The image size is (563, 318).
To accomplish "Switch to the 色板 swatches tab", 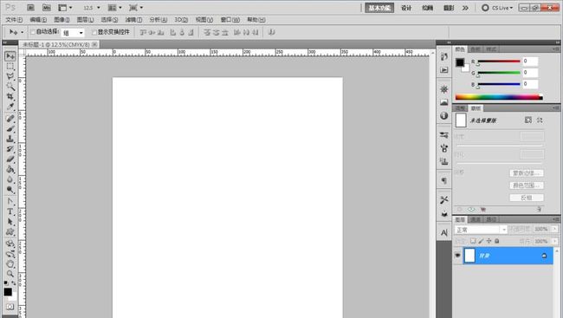I will [476, 49].
